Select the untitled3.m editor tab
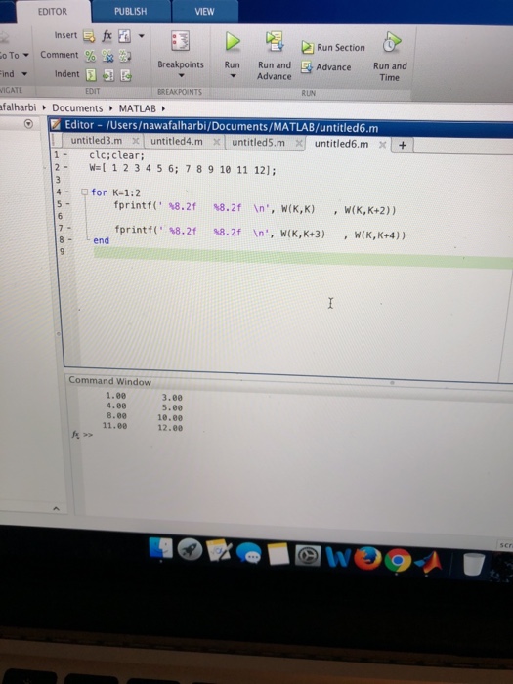The width and height of the screenshot is (513, 684). (96, 141)
